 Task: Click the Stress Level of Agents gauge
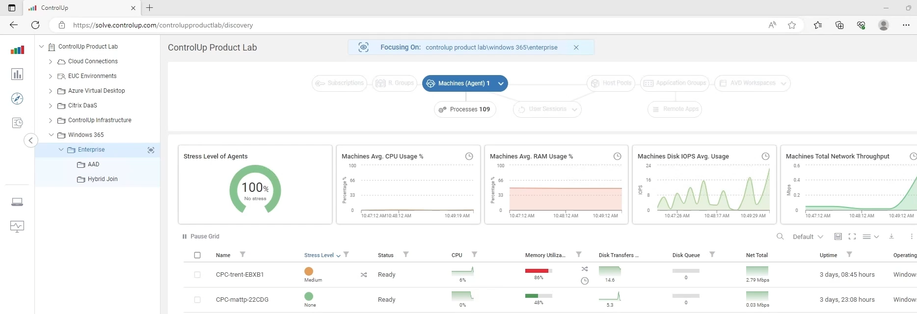255,189
